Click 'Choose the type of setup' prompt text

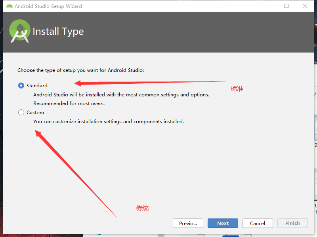point(81,70)
